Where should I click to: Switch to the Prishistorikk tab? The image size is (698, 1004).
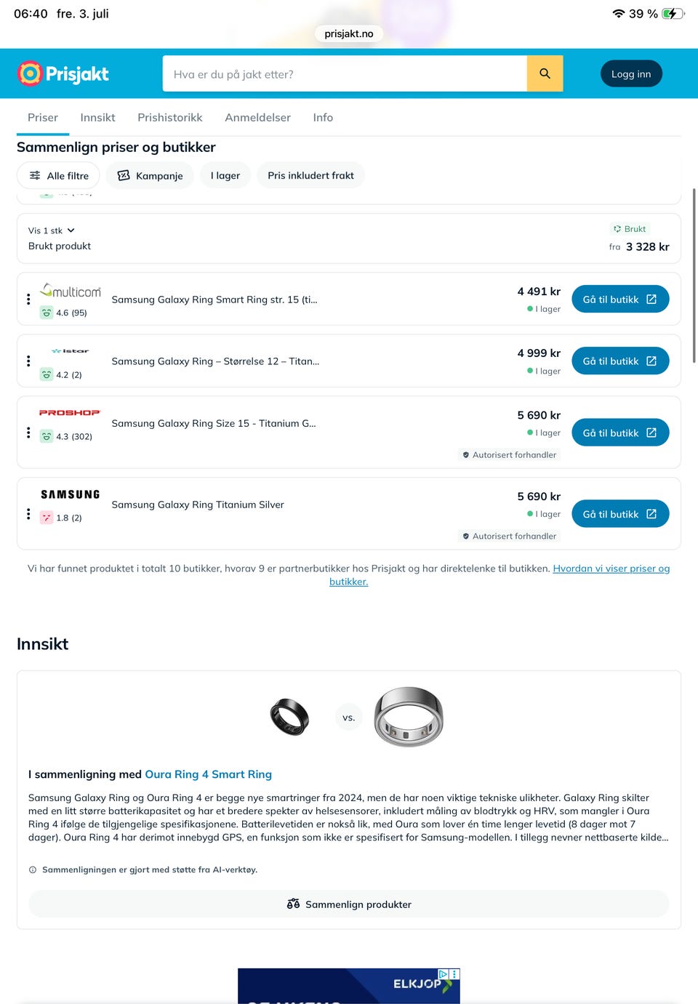[170, 117]
